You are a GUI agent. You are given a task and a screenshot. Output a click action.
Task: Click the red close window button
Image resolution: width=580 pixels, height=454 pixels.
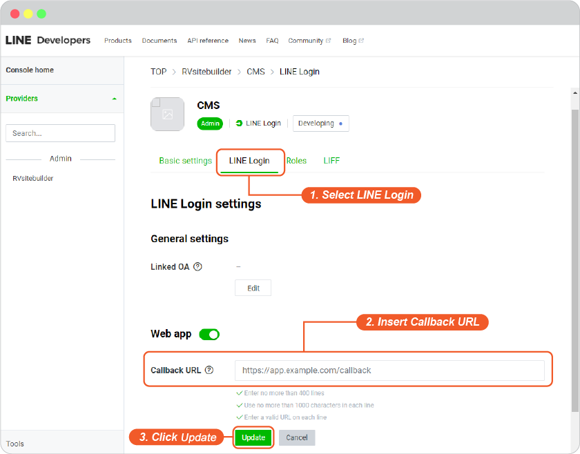coord(14,14)
